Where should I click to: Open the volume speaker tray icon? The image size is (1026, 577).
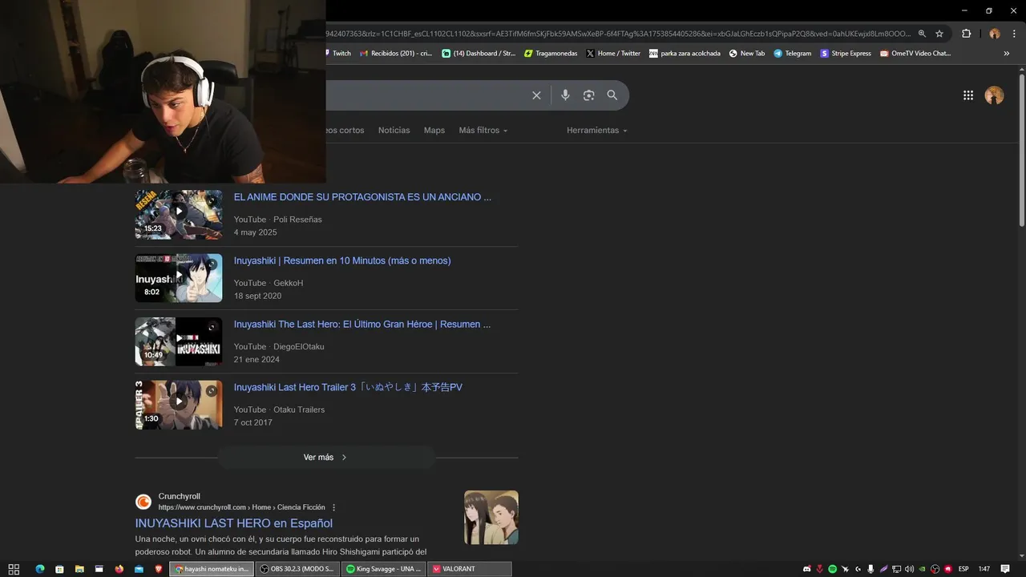(909, 569)
